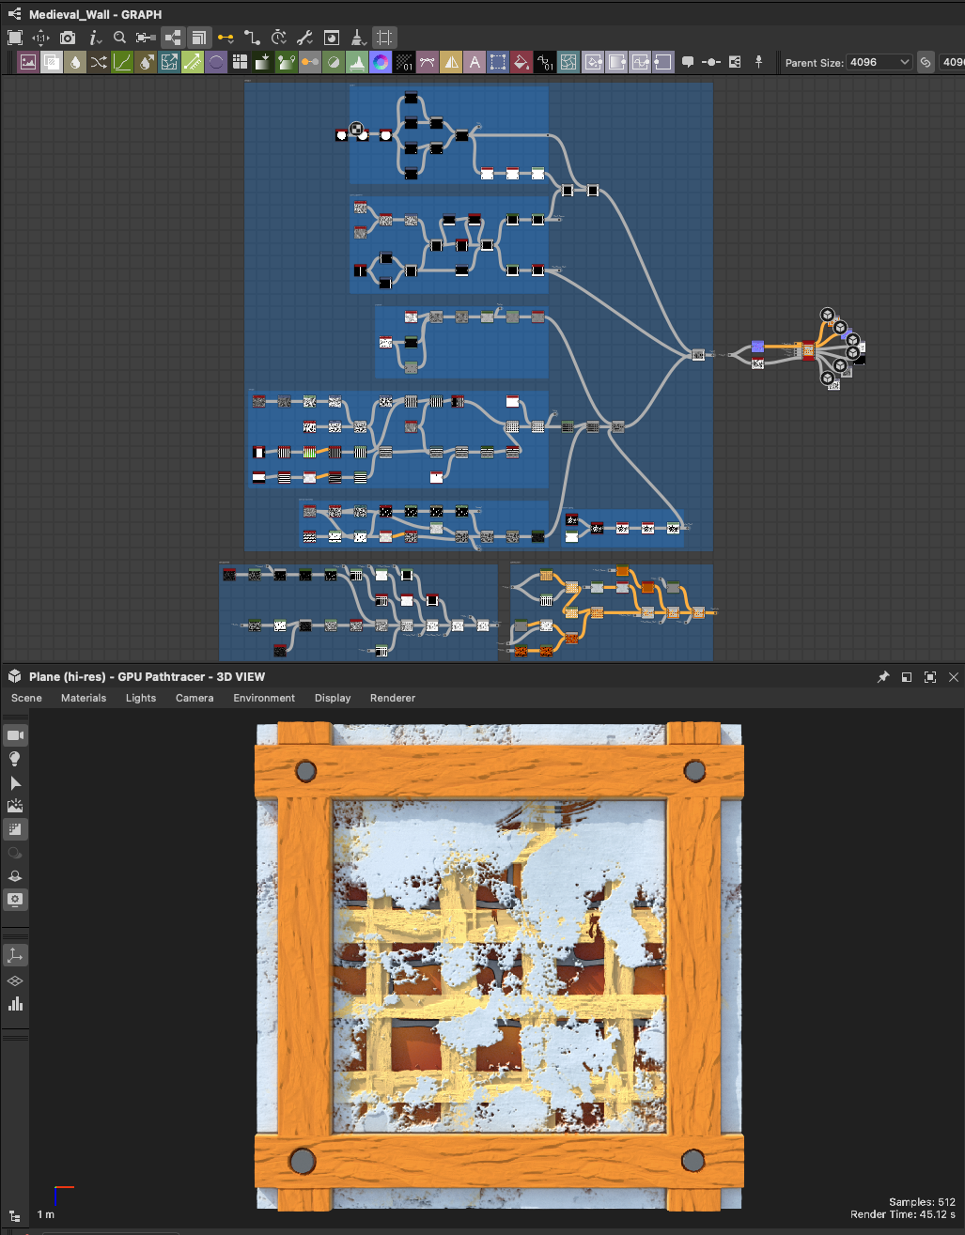Click the wrench tools icon in graph toolbar

pos(304,38)
